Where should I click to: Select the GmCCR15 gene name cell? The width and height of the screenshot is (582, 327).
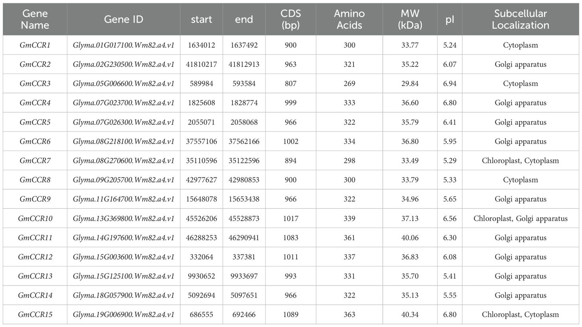click(x=35, y=315)
